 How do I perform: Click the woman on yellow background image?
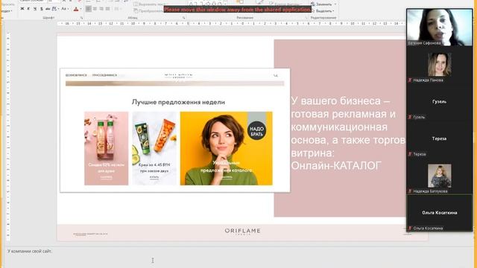[227, 148]
